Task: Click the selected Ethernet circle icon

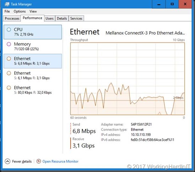Action: click(9, 59)
